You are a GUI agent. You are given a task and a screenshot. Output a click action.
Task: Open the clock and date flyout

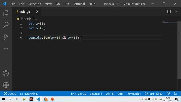(x=168, y=99)
